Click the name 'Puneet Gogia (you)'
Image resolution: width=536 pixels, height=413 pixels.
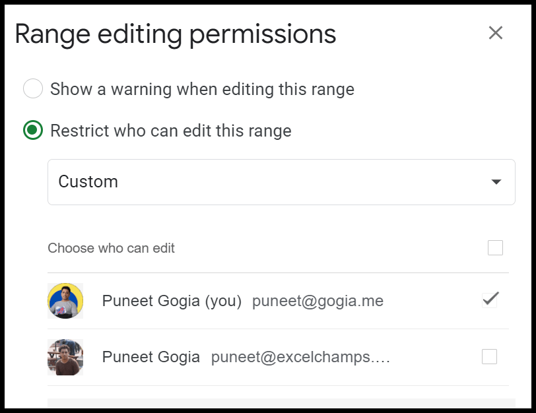pos(172,301)
